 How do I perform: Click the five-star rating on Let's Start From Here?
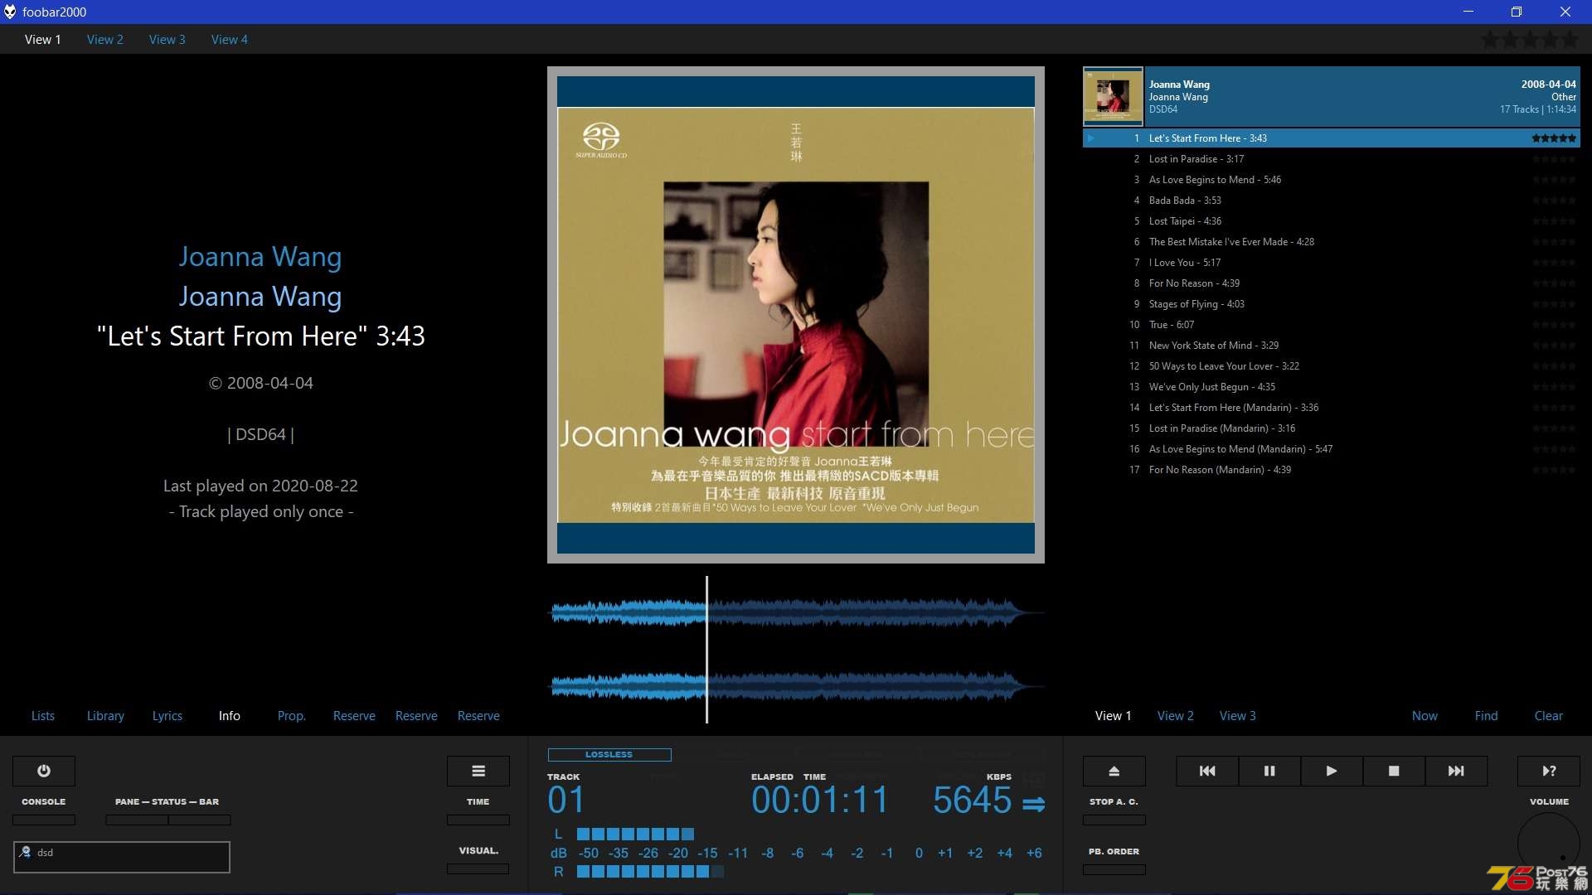point(1554,138)
